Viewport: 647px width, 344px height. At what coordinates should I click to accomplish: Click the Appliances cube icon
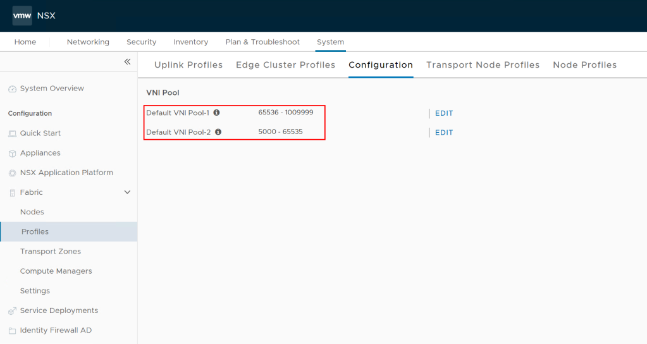pyautogui.click(x=13, y=153)
